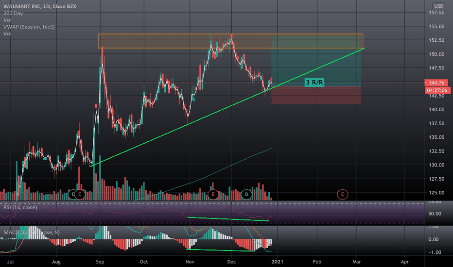Select the red stop loss zone
The image size is (453, 267).
click(316, 95)
